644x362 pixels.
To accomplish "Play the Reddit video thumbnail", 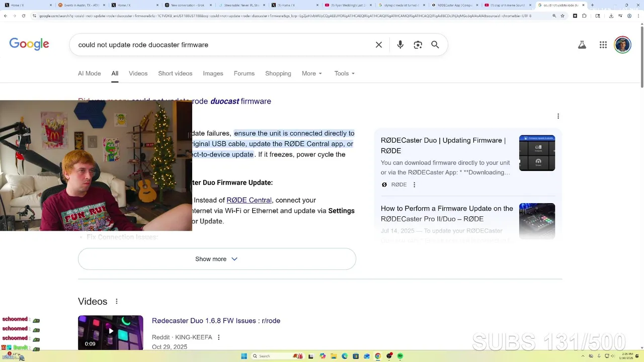I will click(x=111, y=332).
